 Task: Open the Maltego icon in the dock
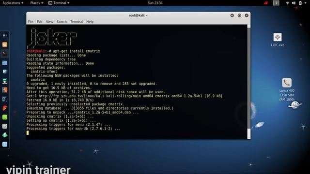[5, 99]
